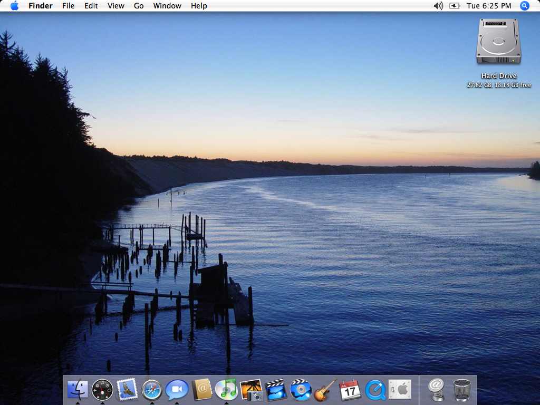This screenshot has width=540, height=405.
Task: Launch iTunes from the Dock
Action: 226,390
